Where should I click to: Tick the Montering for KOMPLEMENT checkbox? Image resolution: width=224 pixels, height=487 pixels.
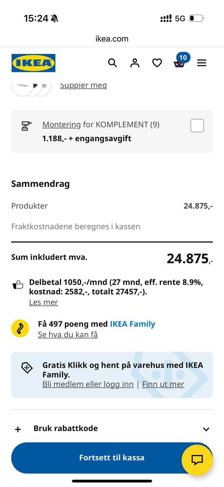tap(197, 125)
